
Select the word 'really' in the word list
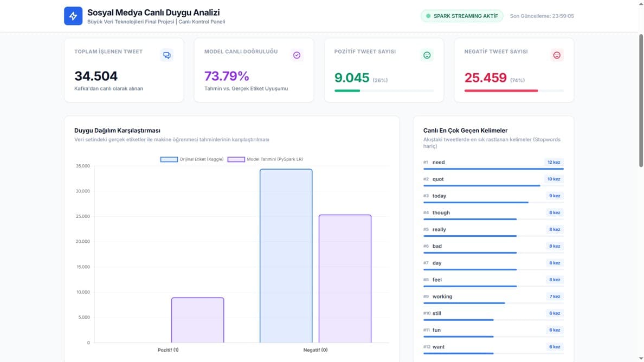[x=439, y=229]
